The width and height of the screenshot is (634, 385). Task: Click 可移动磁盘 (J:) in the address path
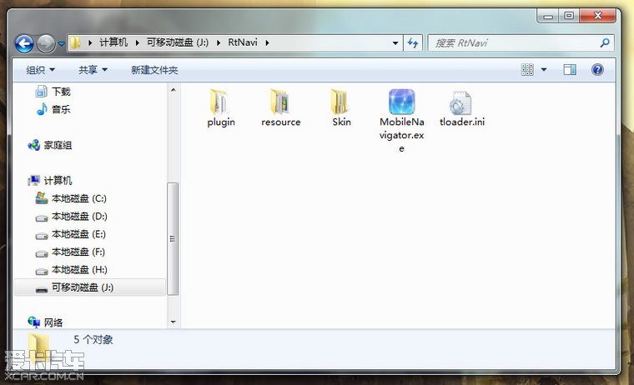(178, 42)
